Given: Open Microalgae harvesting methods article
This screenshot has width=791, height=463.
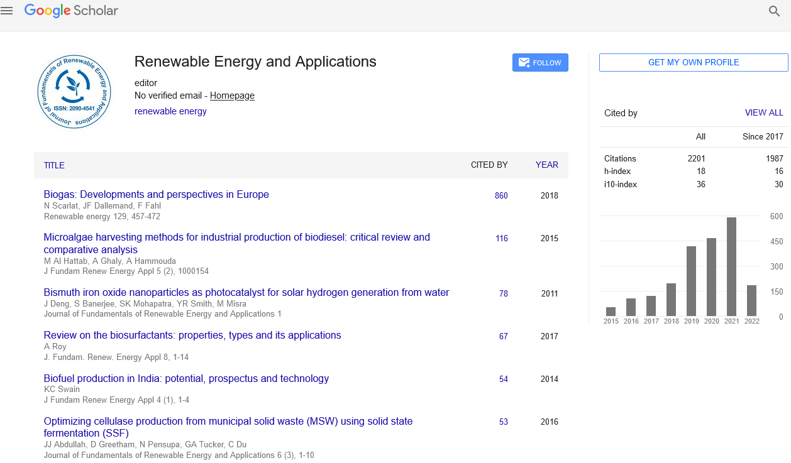Looking at the screenshot, I should [236, 237].
